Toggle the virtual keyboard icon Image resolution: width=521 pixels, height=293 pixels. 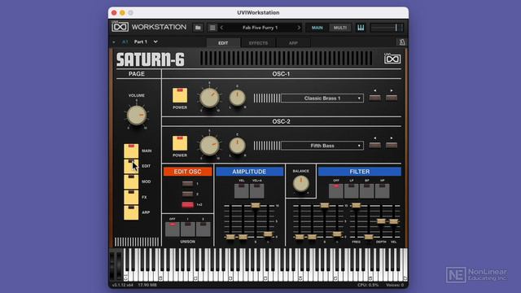[x=361, y=28]
